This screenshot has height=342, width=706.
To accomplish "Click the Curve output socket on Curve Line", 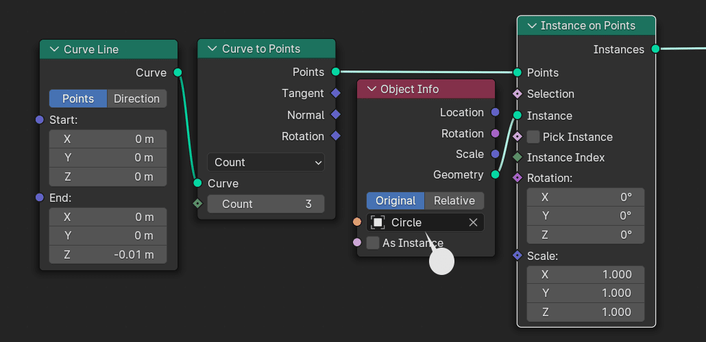I will pyautogui.click(x=178, y=73).
